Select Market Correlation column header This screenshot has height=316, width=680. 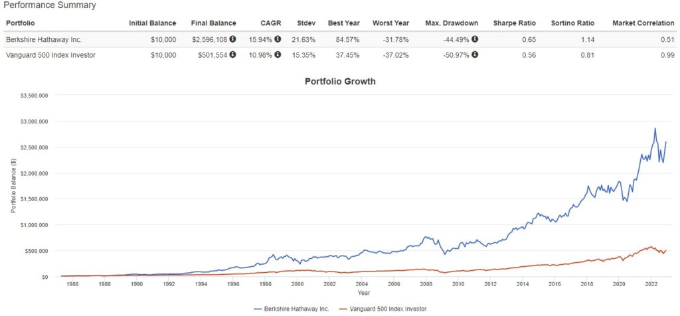(645, 23)
